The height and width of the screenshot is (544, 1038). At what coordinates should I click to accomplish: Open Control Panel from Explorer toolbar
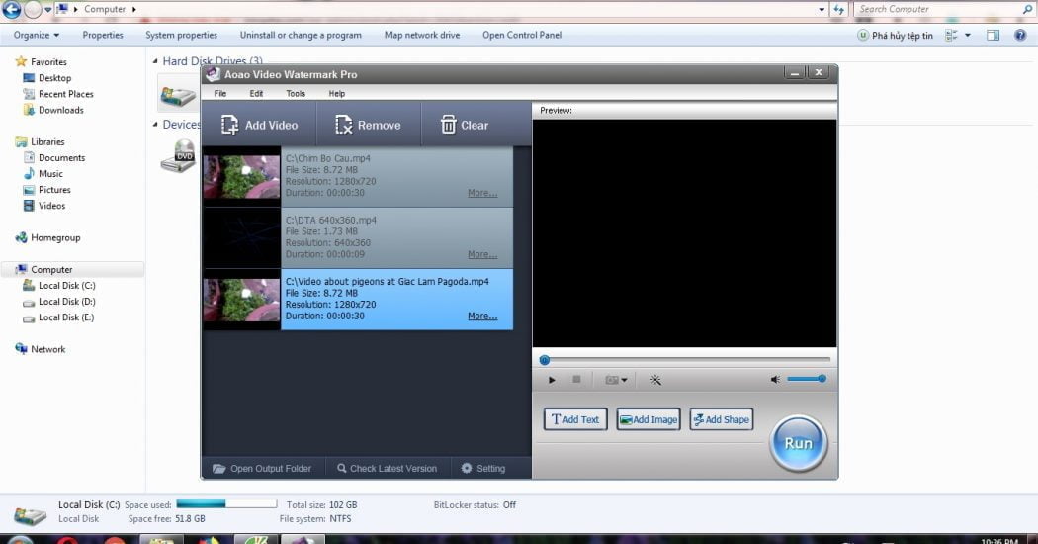tap(522, 36)
